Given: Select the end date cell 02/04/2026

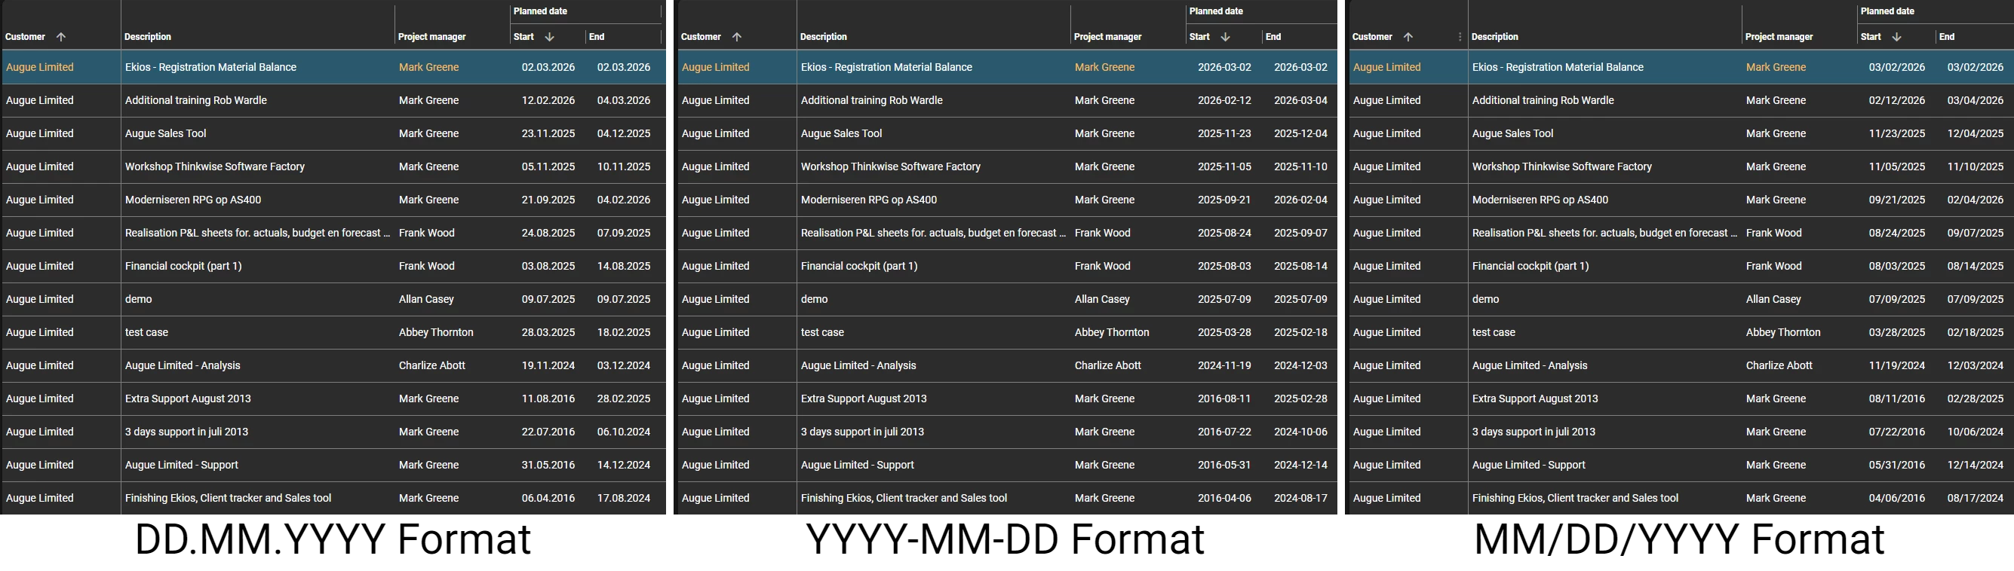Looking at the screenshot, I should 1976,200.
